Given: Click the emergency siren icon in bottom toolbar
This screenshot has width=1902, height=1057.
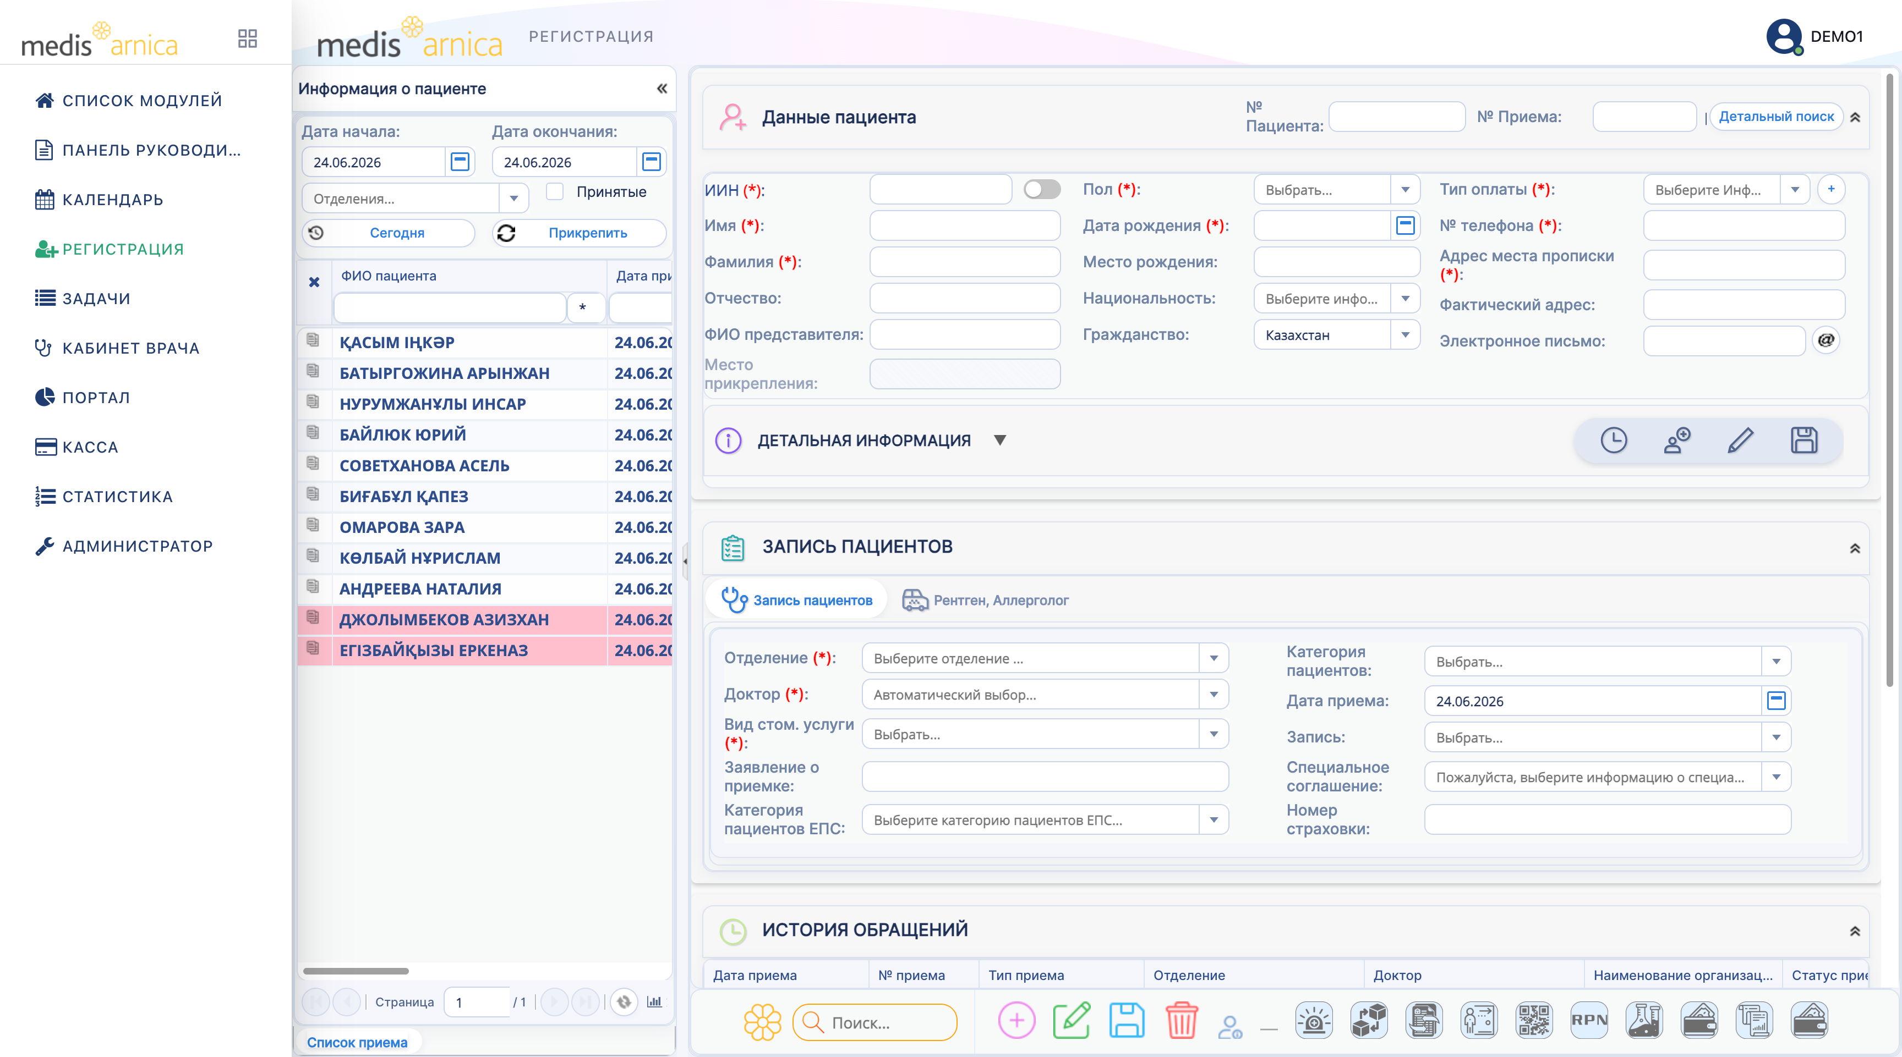Looking at the screenshot, I should click(x=1314, y=1021).
